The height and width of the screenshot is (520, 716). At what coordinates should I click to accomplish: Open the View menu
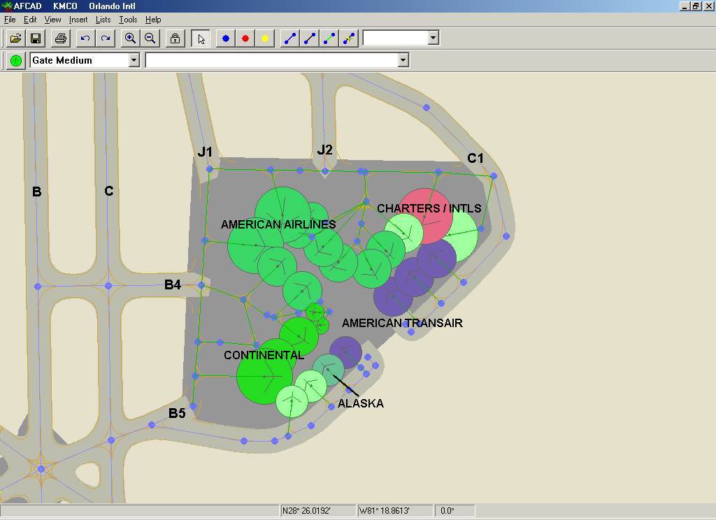52,20
